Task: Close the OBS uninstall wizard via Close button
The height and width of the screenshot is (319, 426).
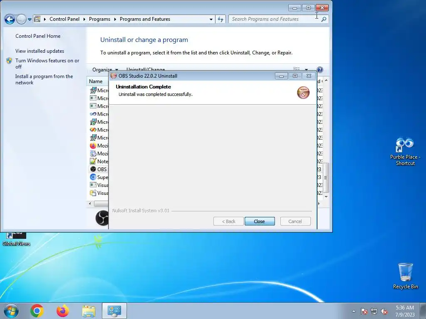Action: coord(260,221)
